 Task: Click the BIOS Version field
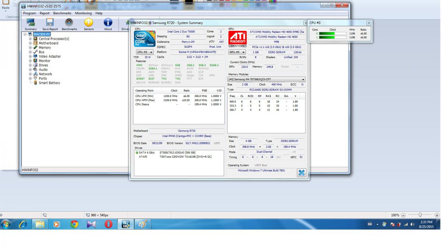point(198,143)
